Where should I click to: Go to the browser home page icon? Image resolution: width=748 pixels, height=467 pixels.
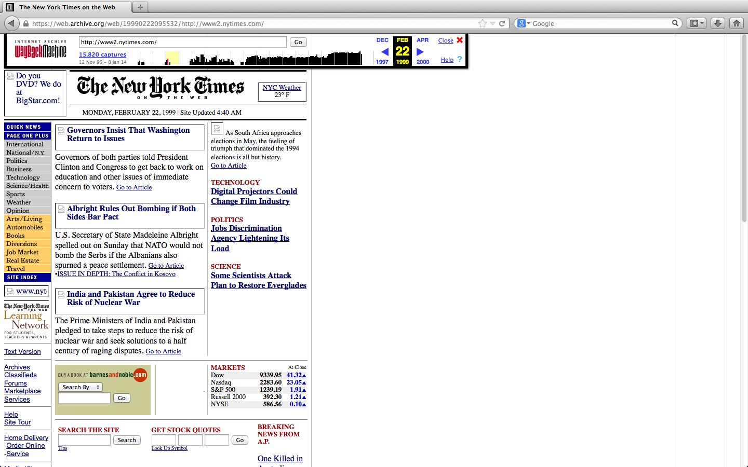[737, 23]
